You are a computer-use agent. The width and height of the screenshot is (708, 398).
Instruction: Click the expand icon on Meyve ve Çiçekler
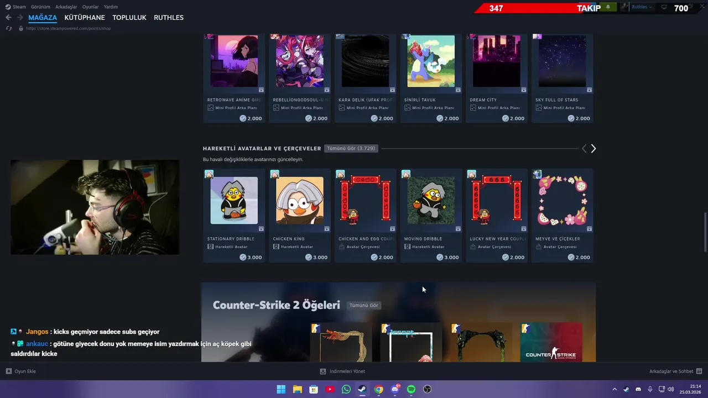[589, 228]
